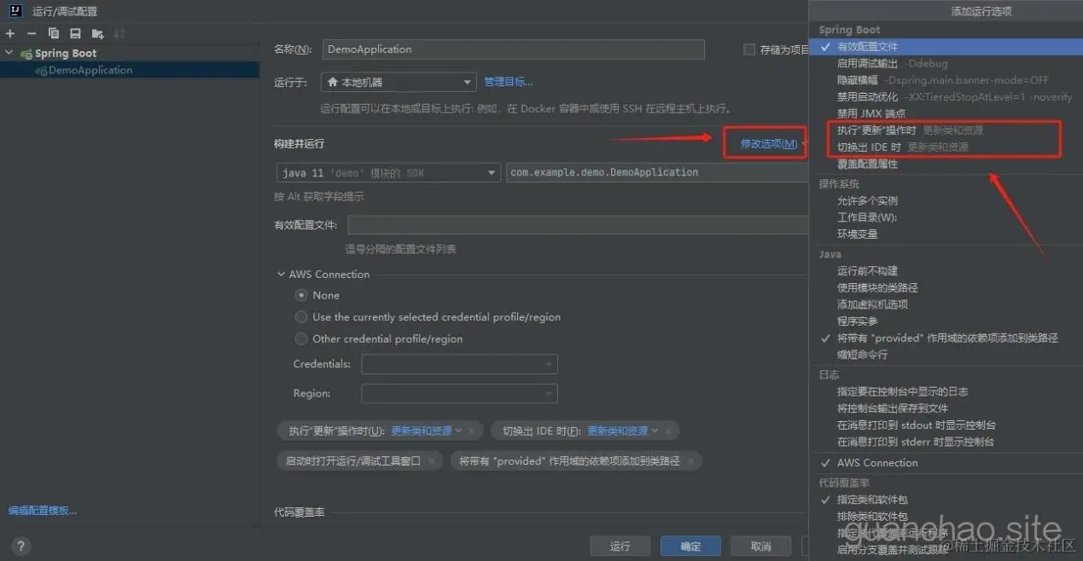The height and width of the screenshot is (561, 1083).
Task: Open the 运行于 local machine dropdown
Action: [398, 82]
